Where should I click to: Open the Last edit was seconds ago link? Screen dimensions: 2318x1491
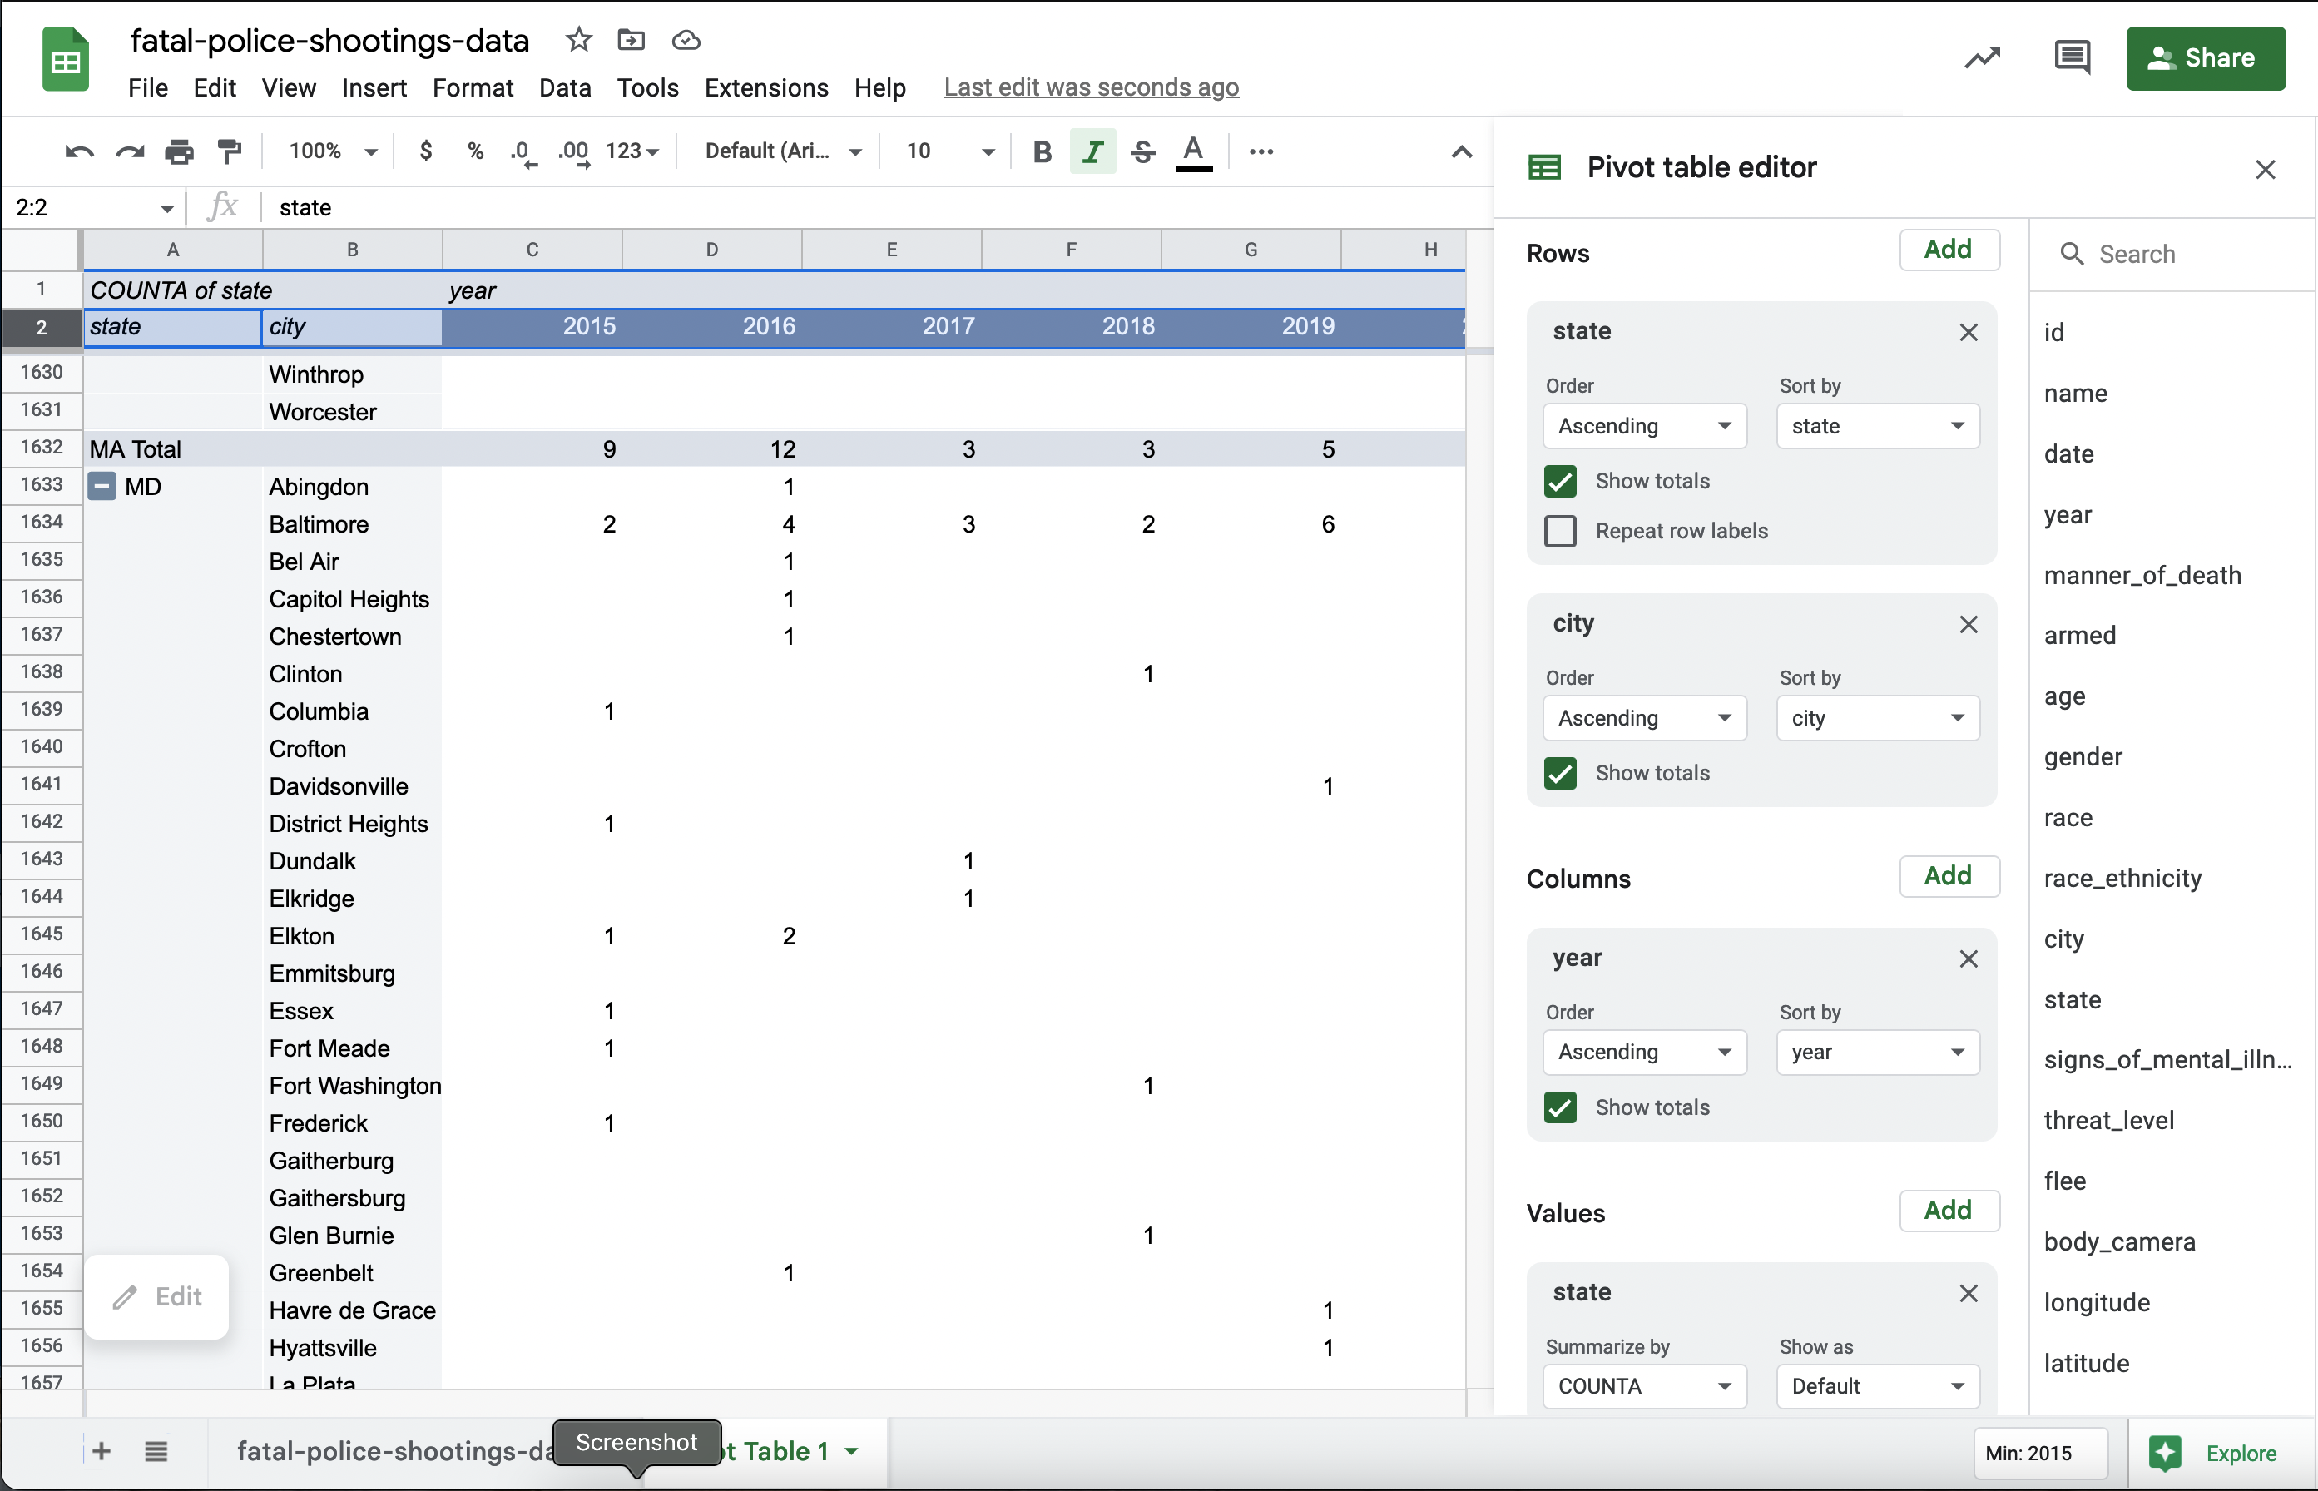tap(1092, 88)
